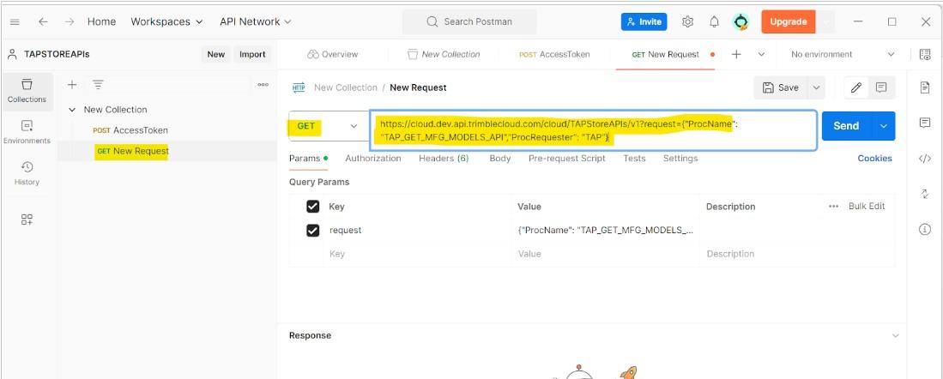This screenshot has width=943, height=379.
Task: Open related requests icon in right sidebar
Action: (x=925, y=194)
